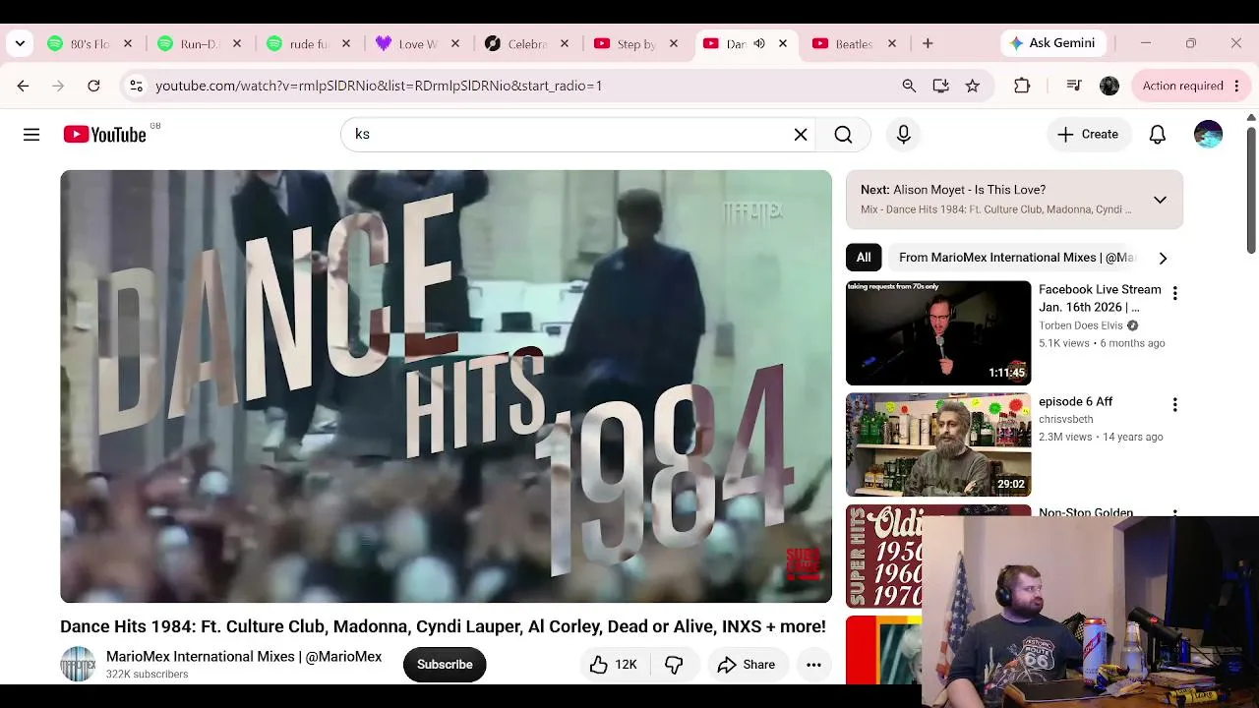Open more actions three-dot menu under video
This screenshot has width=1259, height=708.
(x=813, y=665)
